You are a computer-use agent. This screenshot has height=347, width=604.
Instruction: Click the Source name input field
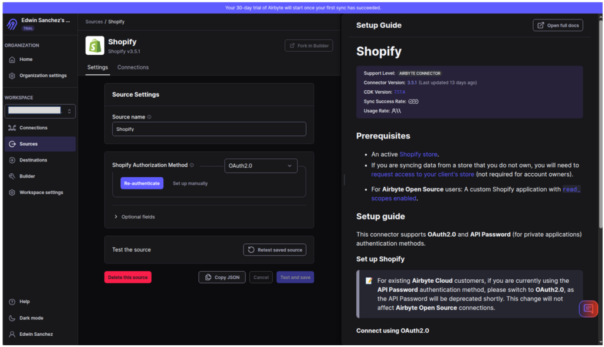tap(209, 129)
